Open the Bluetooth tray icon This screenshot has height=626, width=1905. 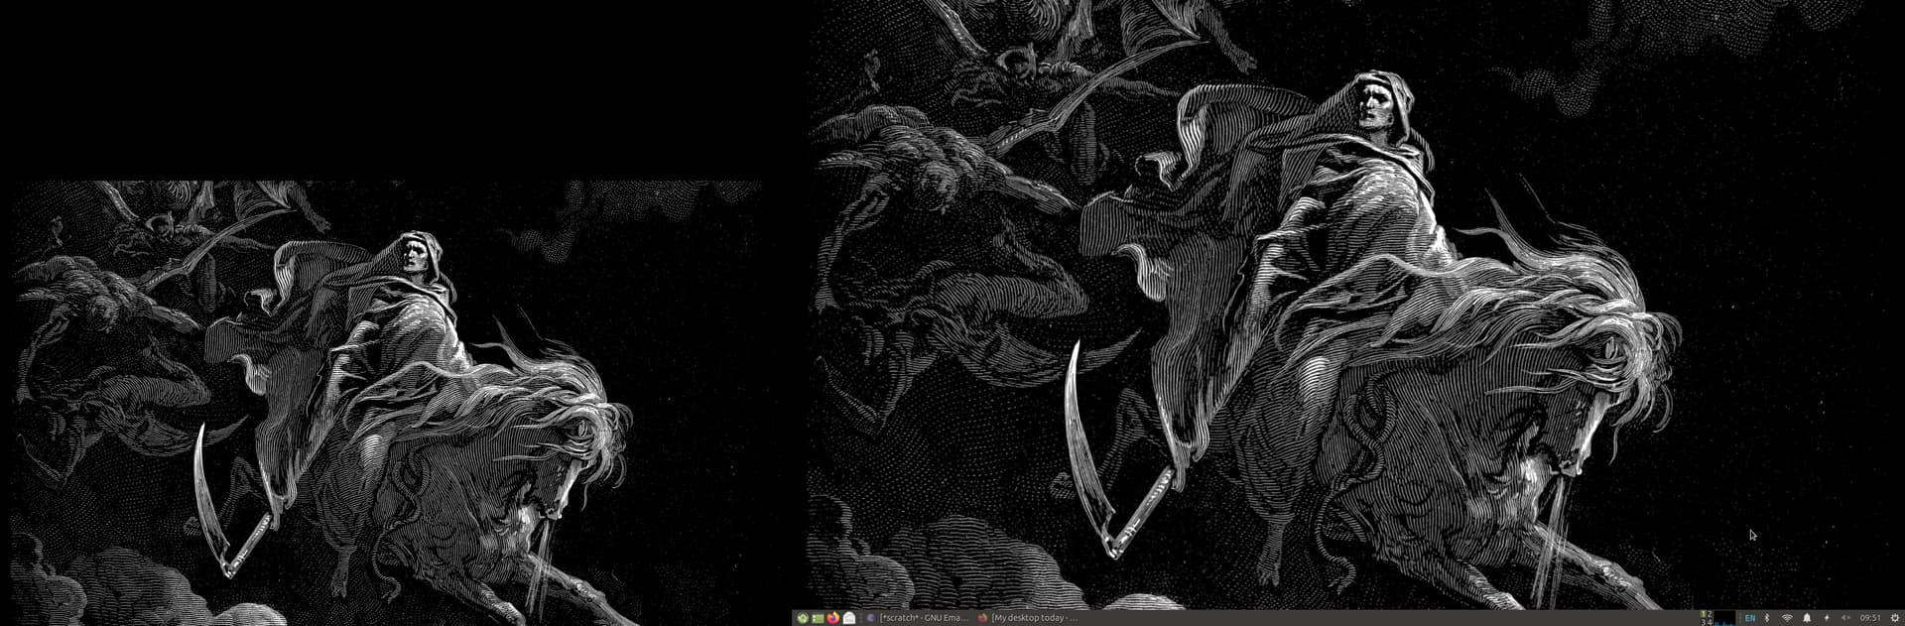pyautogui.click(x=1767, y=618)
